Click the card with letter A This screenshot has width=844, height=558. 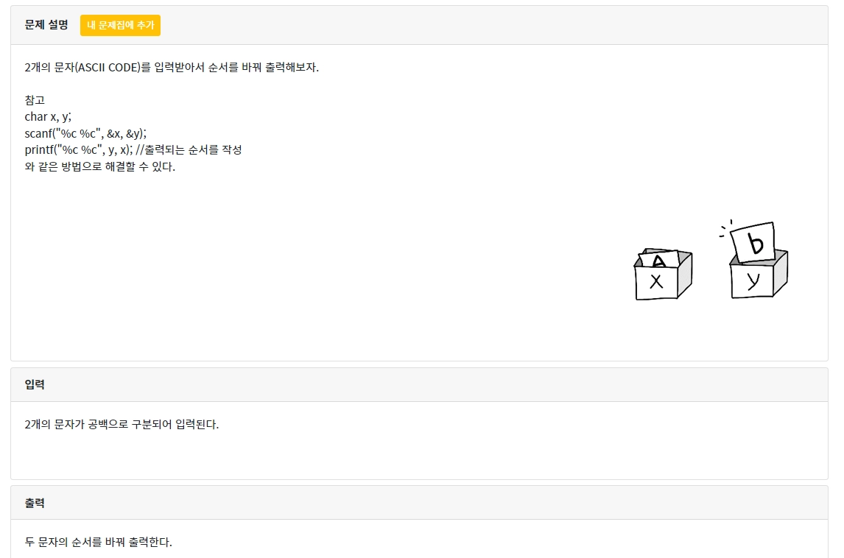pyautogui.click(x=659, y=260)
